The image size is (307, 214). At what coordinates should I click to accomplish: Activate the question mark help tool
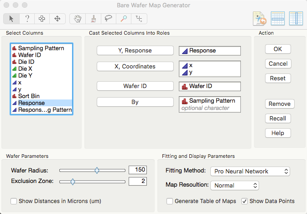(x=27, y=19)
